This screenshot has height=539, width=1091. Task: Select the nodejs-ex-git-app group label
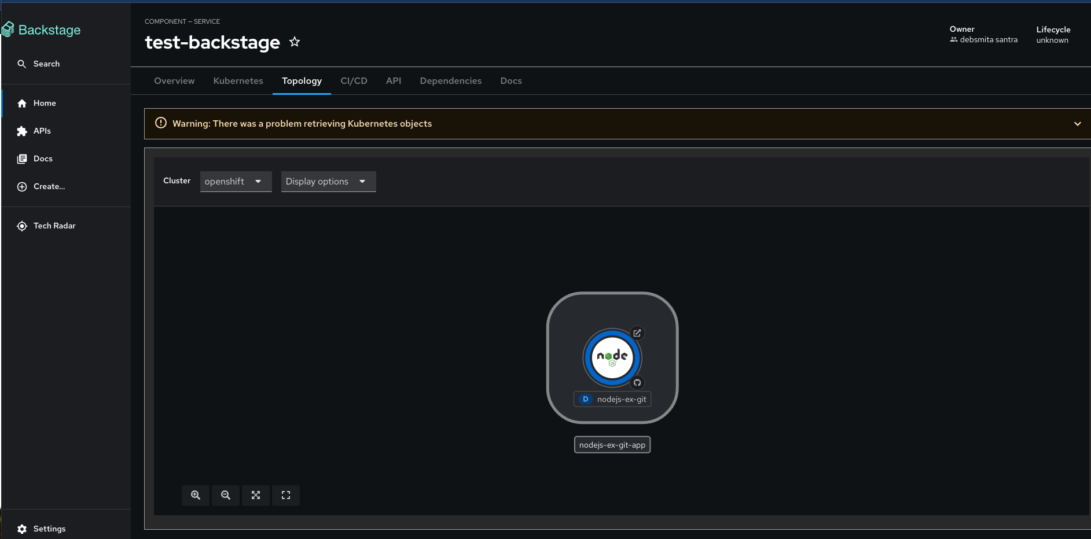612,445
